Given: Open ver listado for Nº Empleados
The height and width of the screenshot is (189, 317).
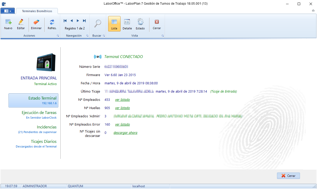Looking at the screenshot, I should coord(122,100).
